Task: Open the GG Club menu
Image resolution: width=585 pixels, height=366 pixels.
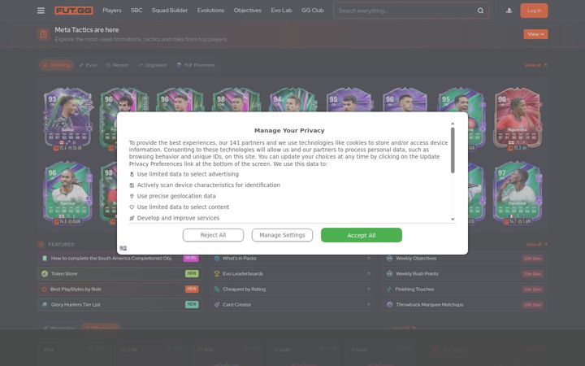Action: pyautogui.click(x=313, y=11)
